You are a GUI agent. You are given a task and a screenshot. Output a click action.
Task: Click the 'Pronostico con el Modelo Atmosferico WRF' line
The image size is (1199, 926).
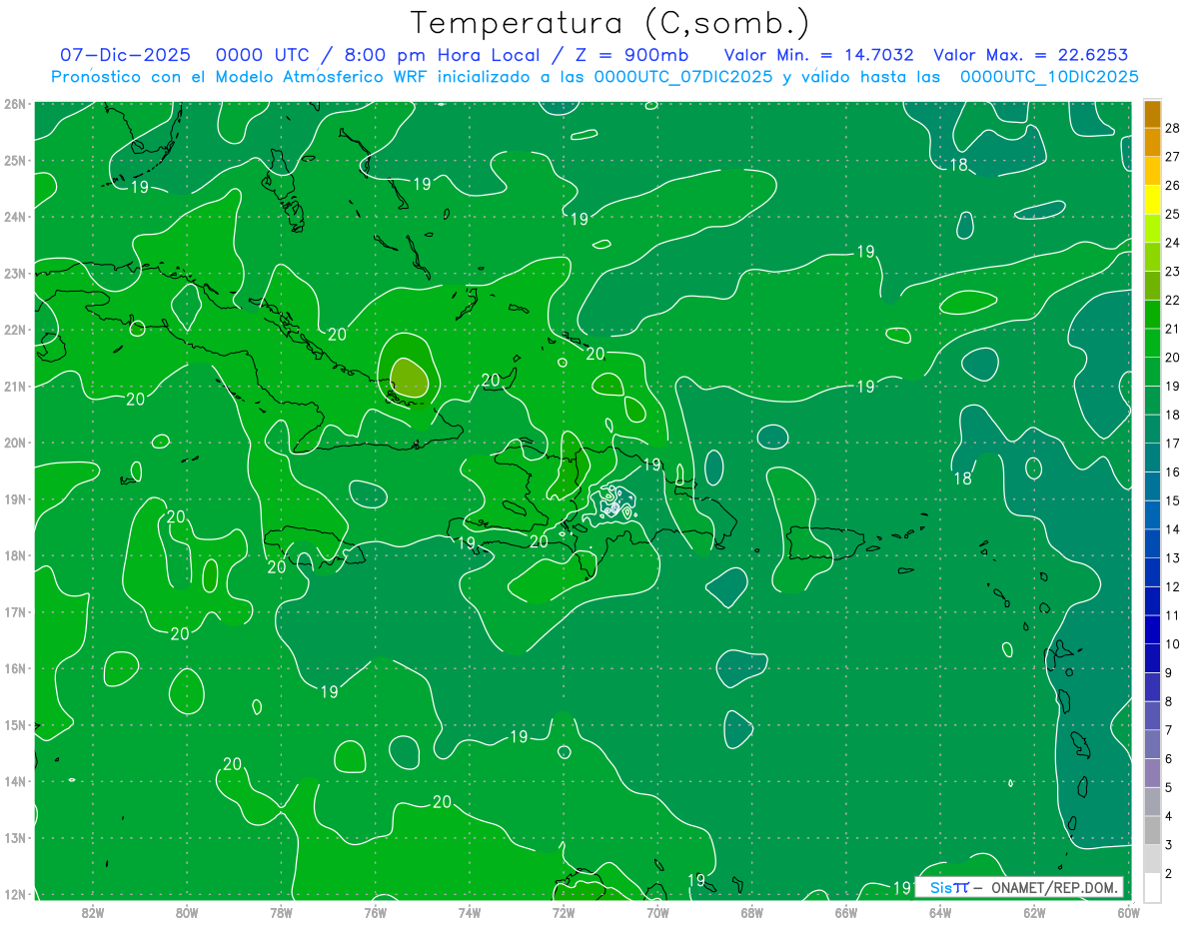[x=595, y=77]
